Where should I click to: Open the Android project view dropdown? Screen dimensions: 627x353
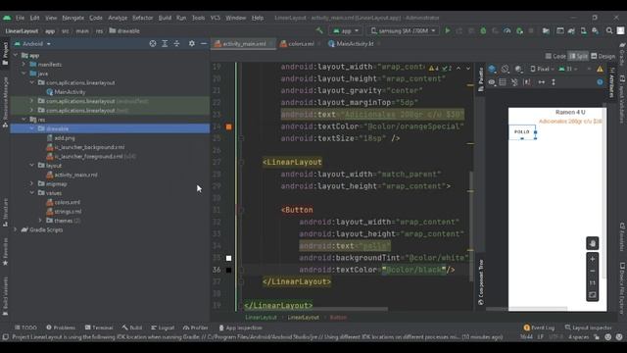32,43
